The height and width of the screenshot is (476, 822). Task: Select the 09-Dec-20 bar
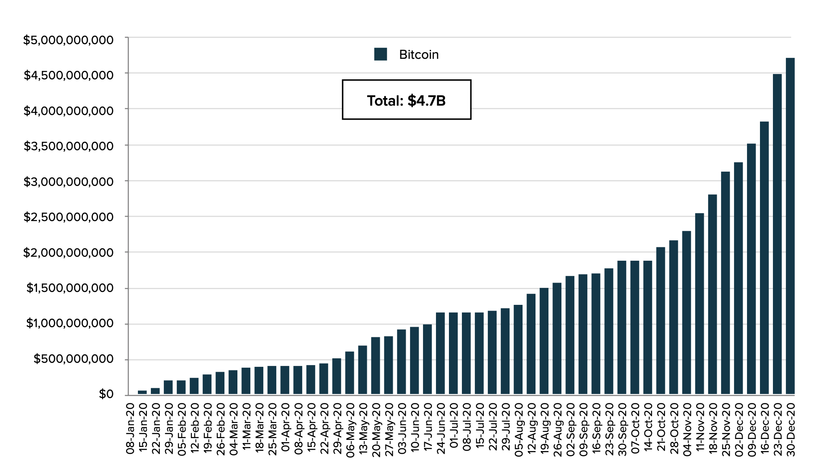click(x=751, y=269)
